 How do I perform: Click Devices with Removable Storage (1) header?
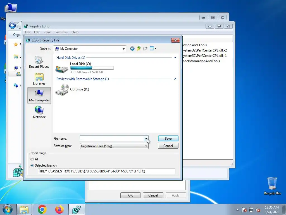click(83, 79)
